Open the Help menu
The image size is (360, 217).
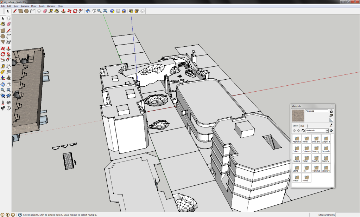click(x=60, y=6)
